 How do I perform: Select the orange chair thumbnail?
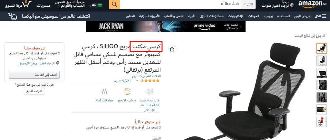[321, 122]
